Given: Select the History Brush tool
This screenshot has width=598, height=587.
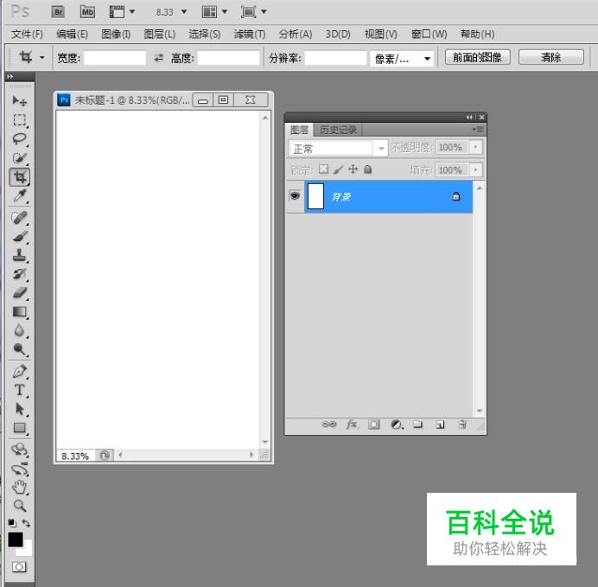Looking at the screenshot, I should [x=20, y=274].
